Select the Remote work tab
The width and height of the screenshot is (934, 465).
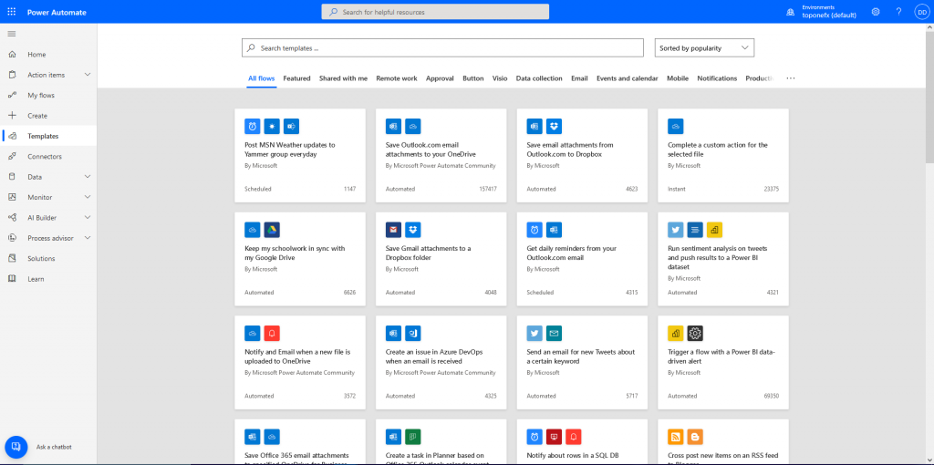[x=396, y=78]
